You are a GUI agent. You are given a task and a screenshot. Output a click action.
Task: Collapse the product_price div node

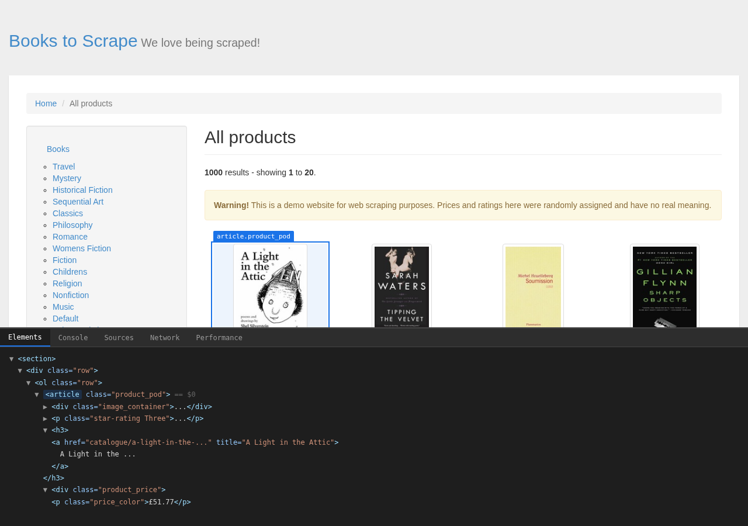click(45, 490)
